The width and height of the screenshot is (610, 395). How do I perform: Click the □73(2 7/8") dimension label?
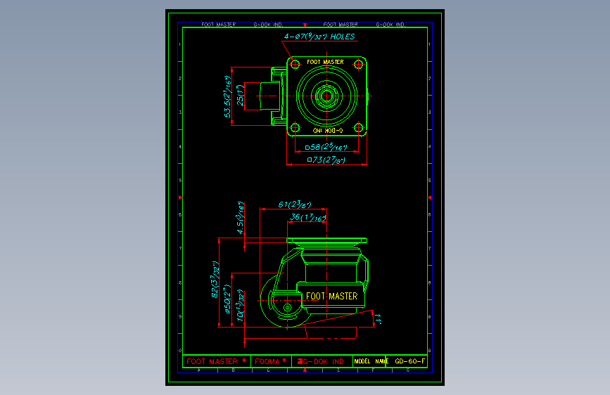[326, 160]
